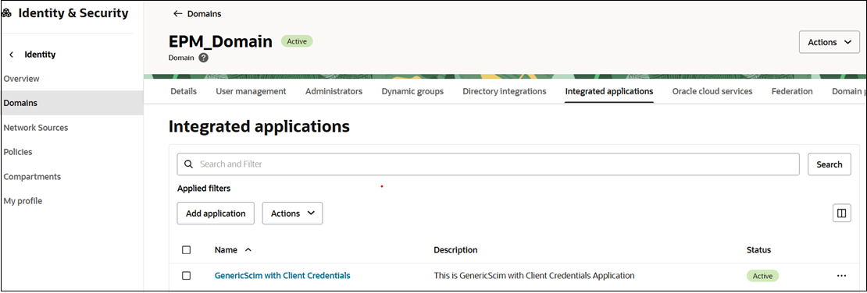Switch to Oracle cloud services tab
Screen dimensions: 867x293
[x=712, y=92]
